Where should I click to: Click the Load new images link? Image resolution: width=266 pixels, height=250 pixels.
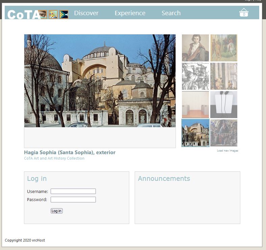coord(228,150)
